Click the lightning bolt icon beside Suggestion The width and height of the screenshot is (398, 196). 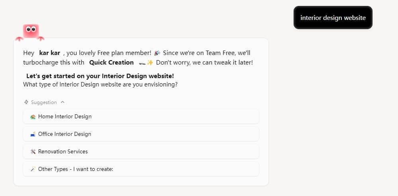(x=26, y=102)
